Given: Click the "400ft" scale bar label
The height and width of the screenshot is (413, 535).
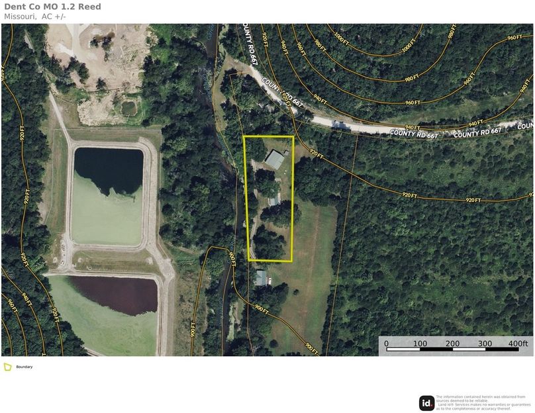Looking at the screenshot, I should point(518,343).
